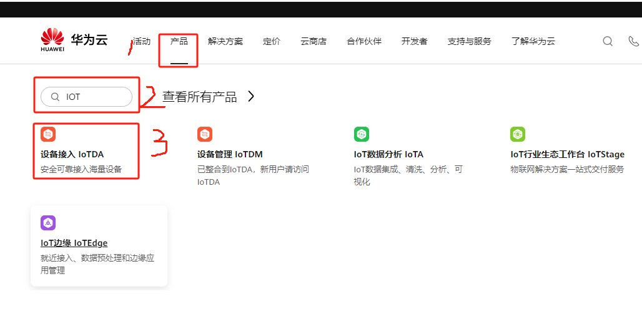
Task: Click the IoTStage product icon
Action: tap(518, 134)
